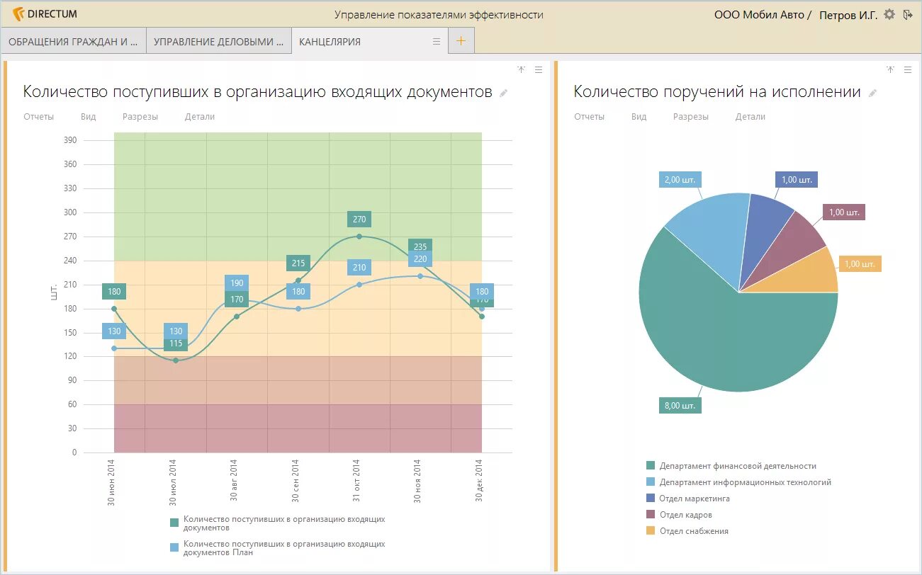Toggle Департамент информационных технологий legend entry
The image size is (922, 575).
click(x=738, y=482)
